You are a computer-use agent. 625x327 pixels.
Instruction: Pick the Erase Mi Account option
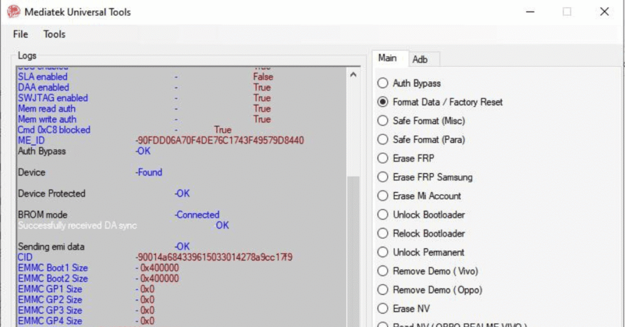(x=419, y=196)
